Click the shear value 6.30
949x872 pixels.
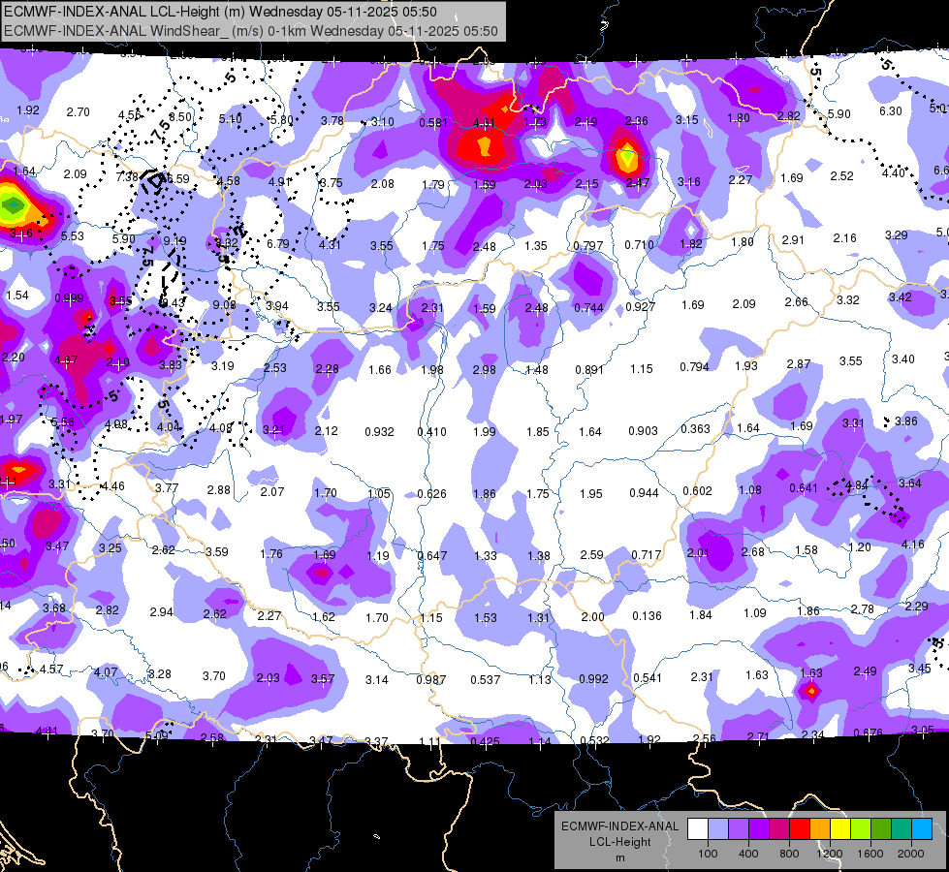click(x=890, y=111)
